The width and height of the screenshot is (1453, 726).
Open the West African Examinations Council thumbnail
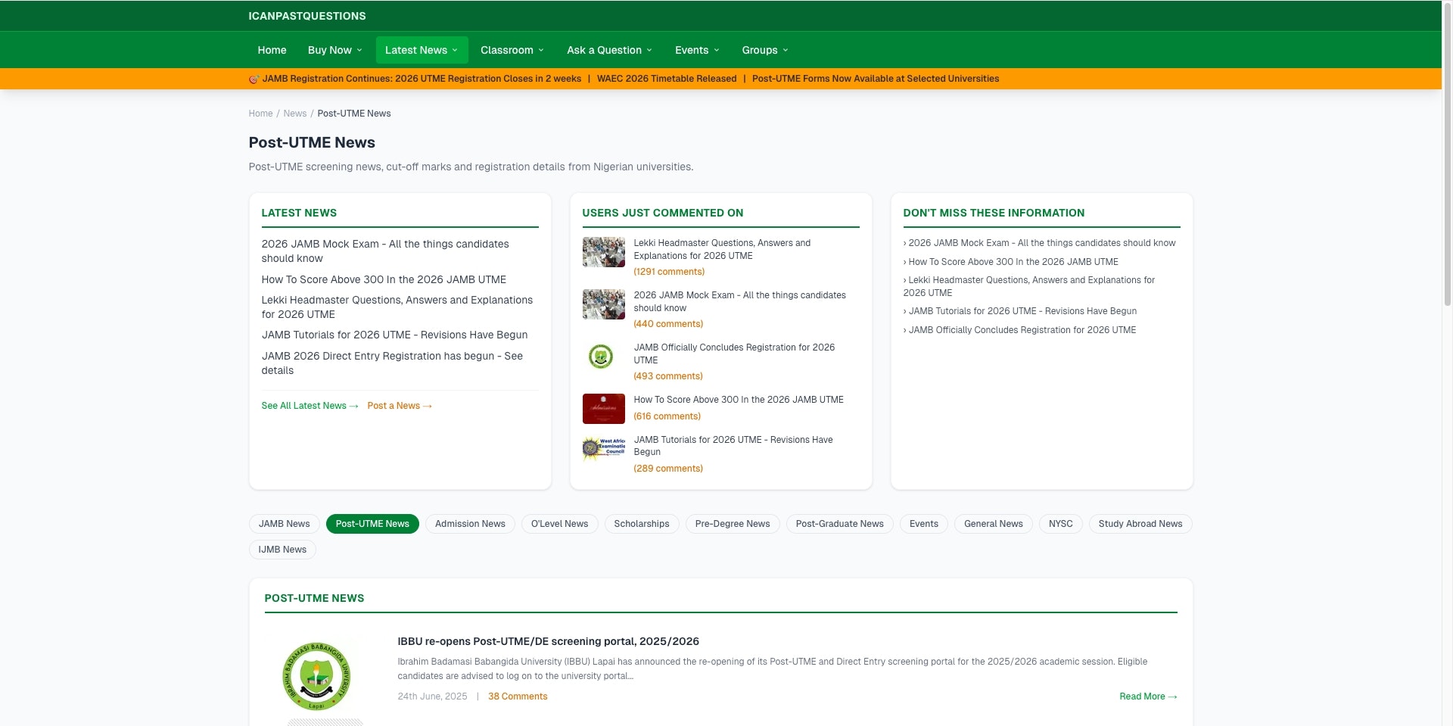pos(603,449)
